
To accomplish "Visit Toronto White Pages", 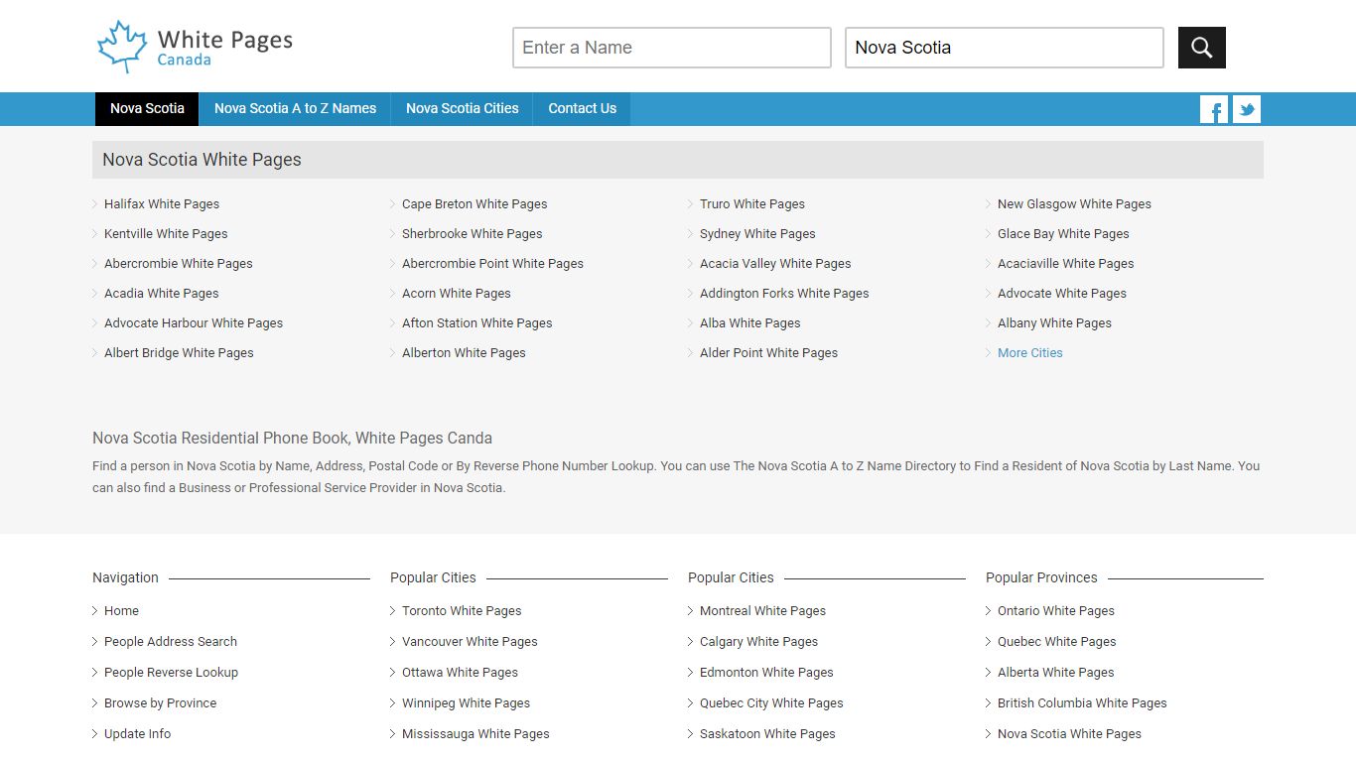I will coord(462,611).
